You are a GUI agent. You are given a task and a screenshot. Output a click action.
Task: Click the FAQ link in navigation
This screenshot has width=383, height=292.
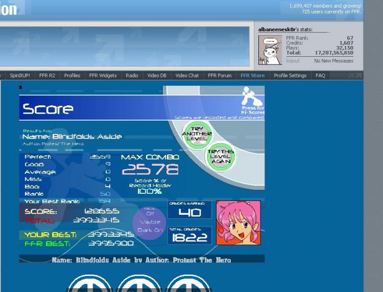320,76
